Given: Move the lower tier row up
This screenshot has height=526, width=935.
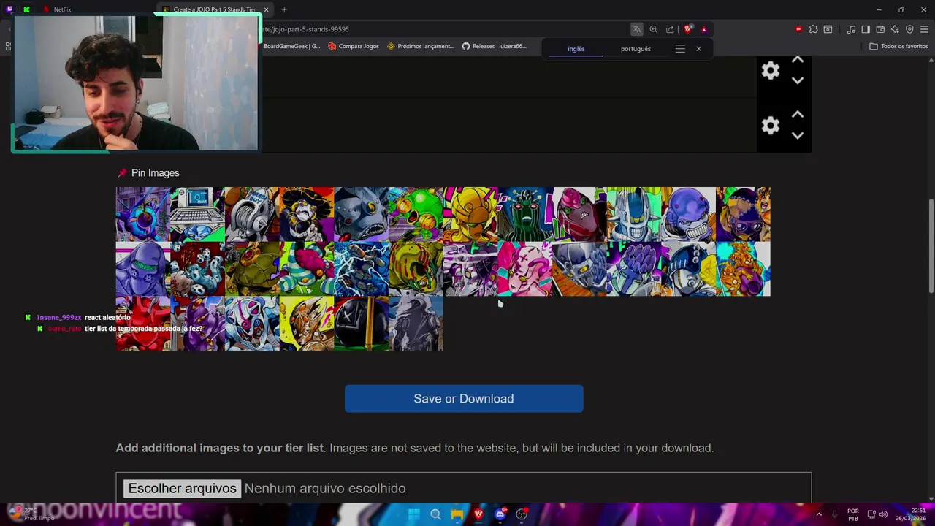Looking at the screenshot, I should tap(798, 115).
